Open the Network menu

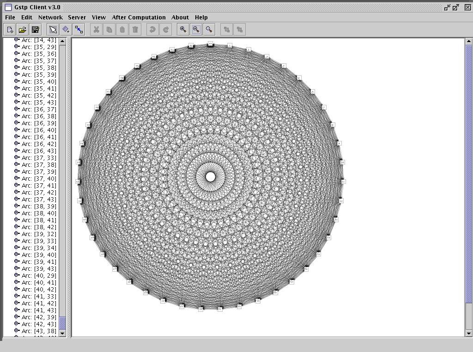50,17
